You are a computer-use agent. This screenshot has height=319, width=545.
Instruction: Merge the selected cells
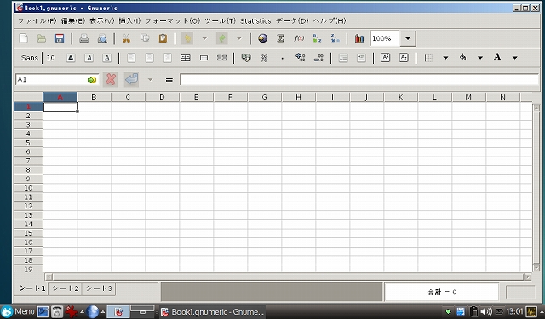point(204,58)
